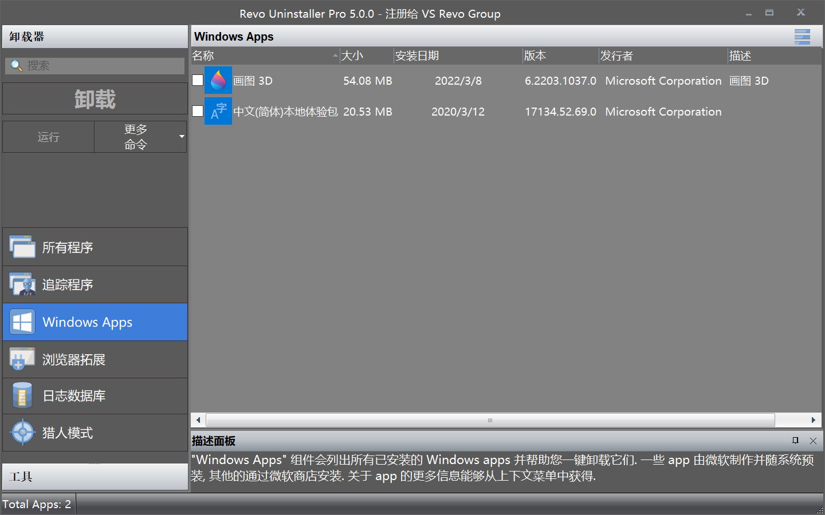Pin the description panel (描述面板)
This screenshot has height=515, width=825.
pos(795,441)
